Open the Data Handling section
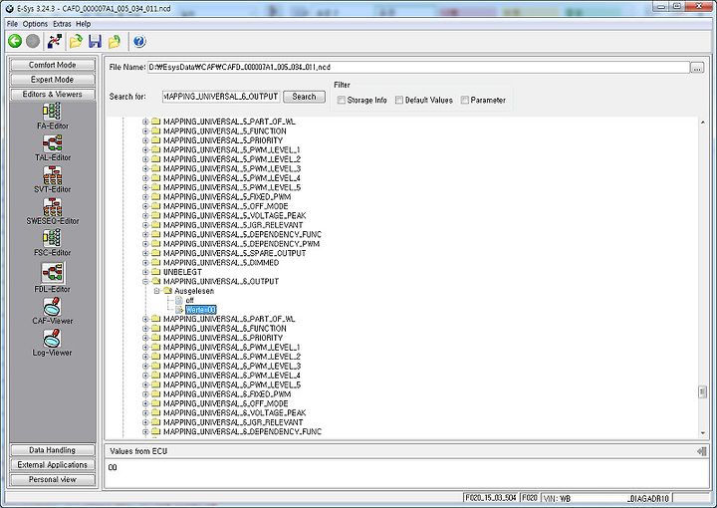This screenshot has height=508, width=717. (x=52, y=450)
